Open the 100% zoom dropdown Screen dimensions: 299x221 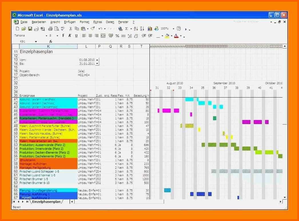tap(173, 29)
